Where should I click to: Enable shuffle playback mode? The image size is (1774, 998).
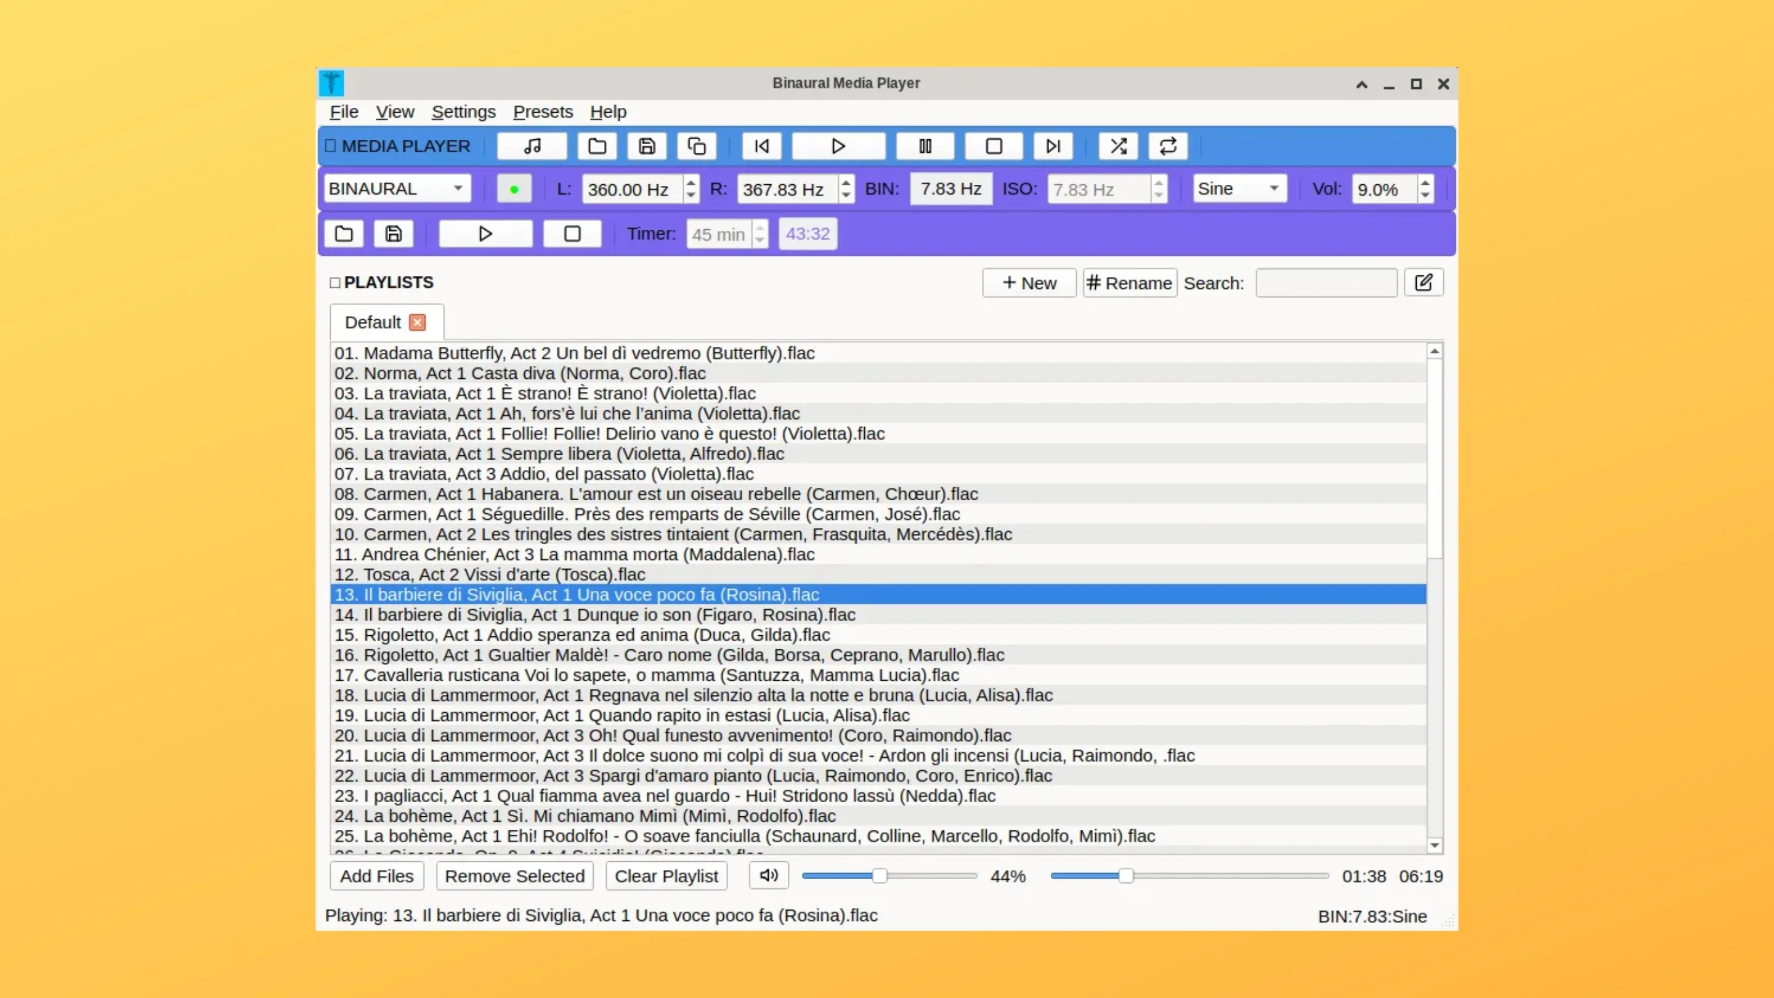pos(1118,146)
